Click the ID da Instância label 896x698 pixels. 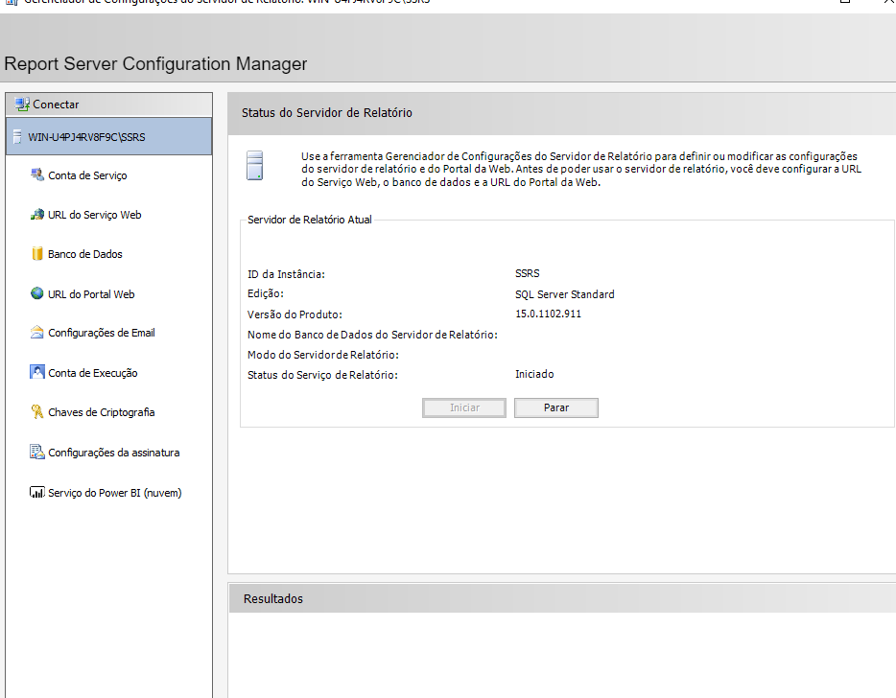[x=286, y=274]
